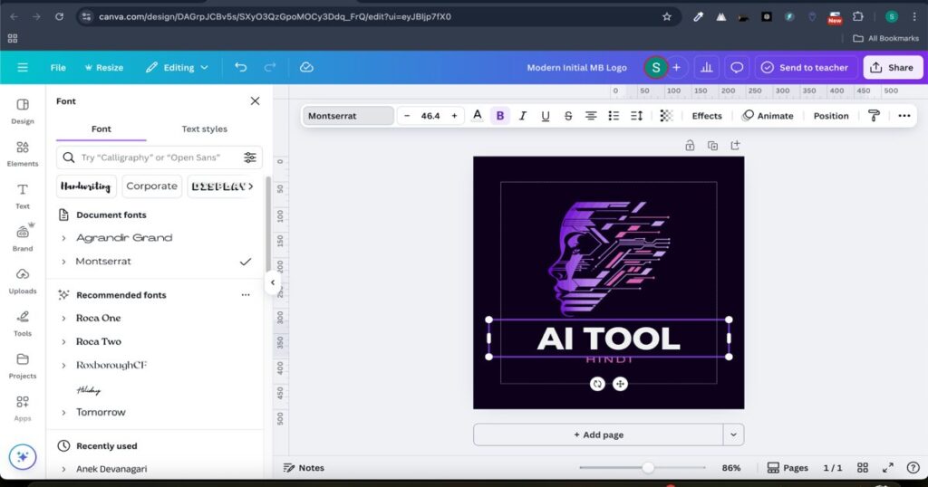Launch the Canva AI magic assistant button
Viewport: 928px width, 487px height.
point(23,457)
